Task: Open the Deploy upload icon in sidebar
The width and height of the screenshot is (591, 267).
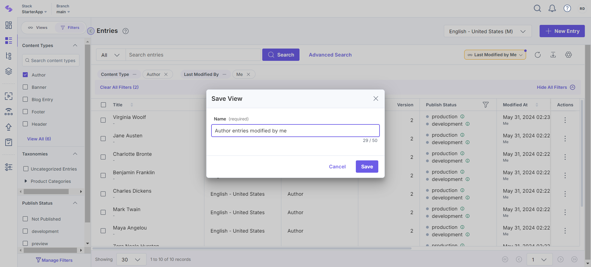Action: tap(9, 127)
